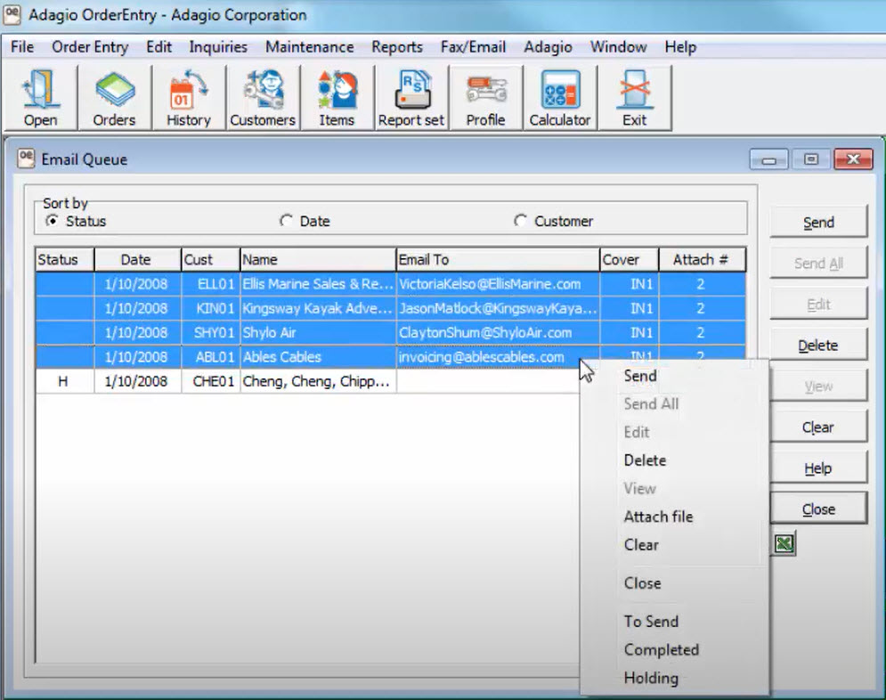Launch the Calculator toolbar icon
This screenshot has width=886, height=700.
(559, 98)
